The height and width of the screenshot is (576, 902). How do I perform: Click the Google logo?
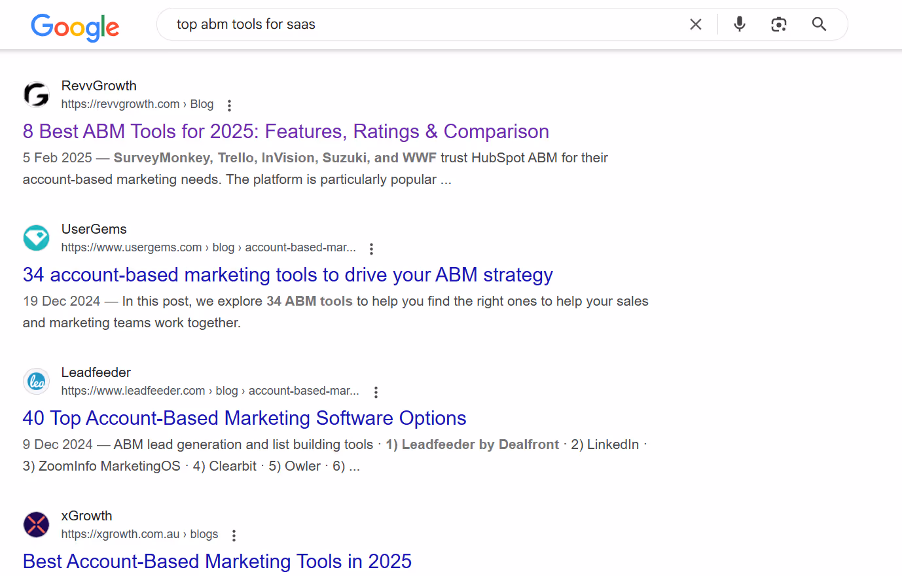pos(75,27)
